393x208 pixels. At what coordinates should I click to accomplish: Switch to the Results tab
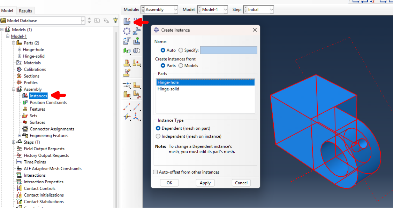(25, 11)
